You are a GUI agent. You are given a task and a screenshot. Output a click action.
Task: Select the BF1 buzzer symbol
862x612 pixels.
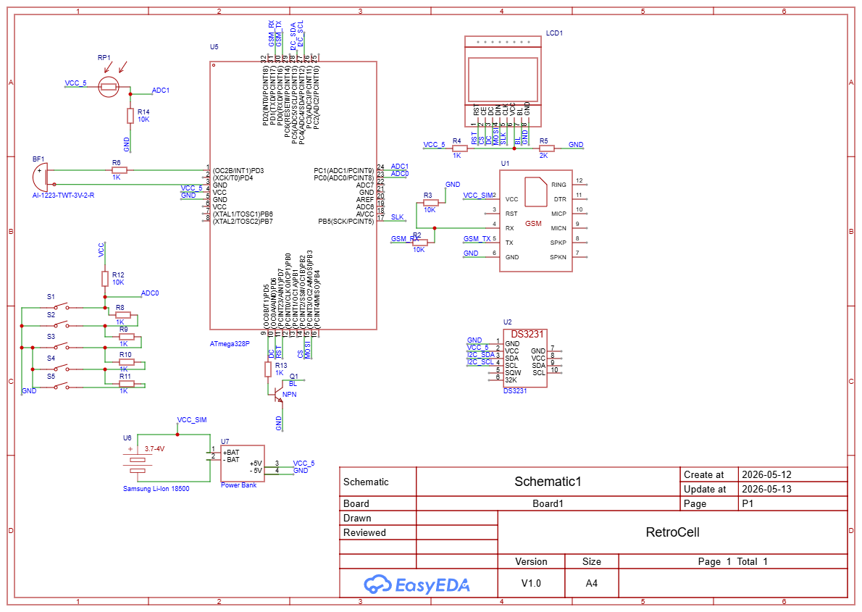coord(41,177)
